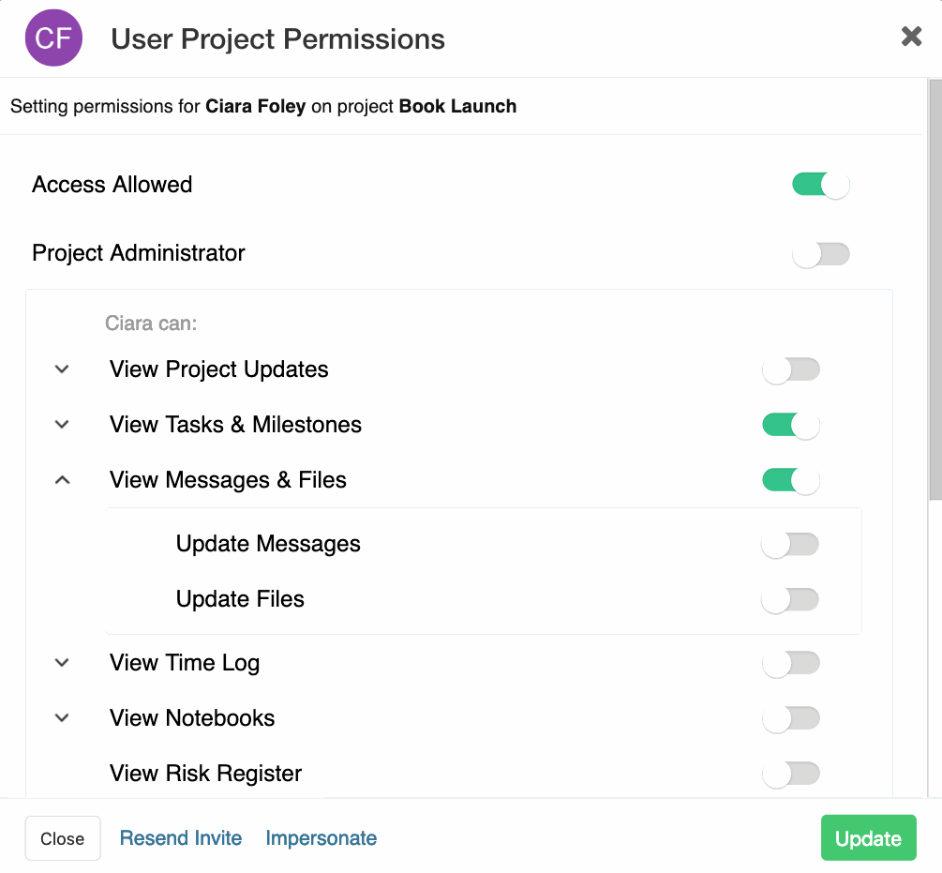Enable the Update Messages permission

790,545
